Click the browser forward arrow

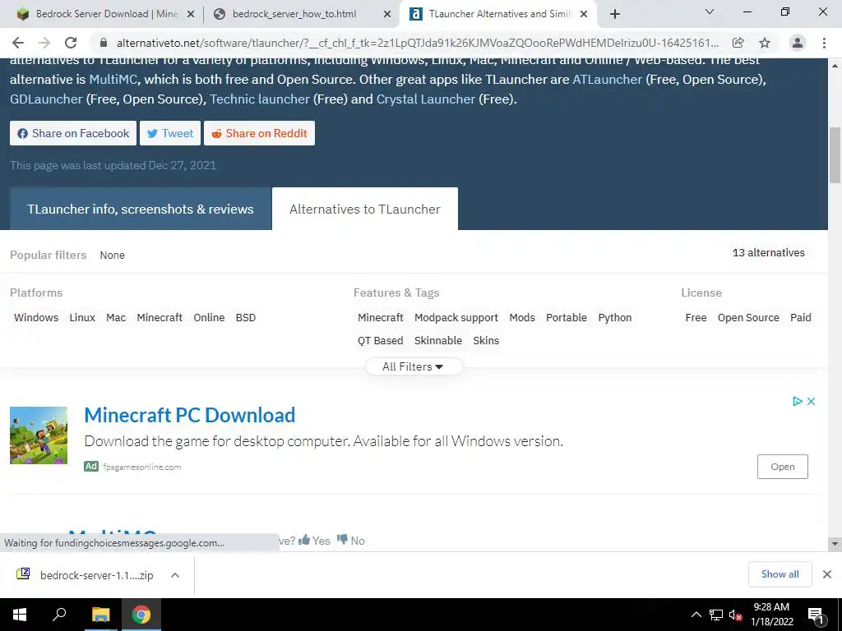(44, 43)
